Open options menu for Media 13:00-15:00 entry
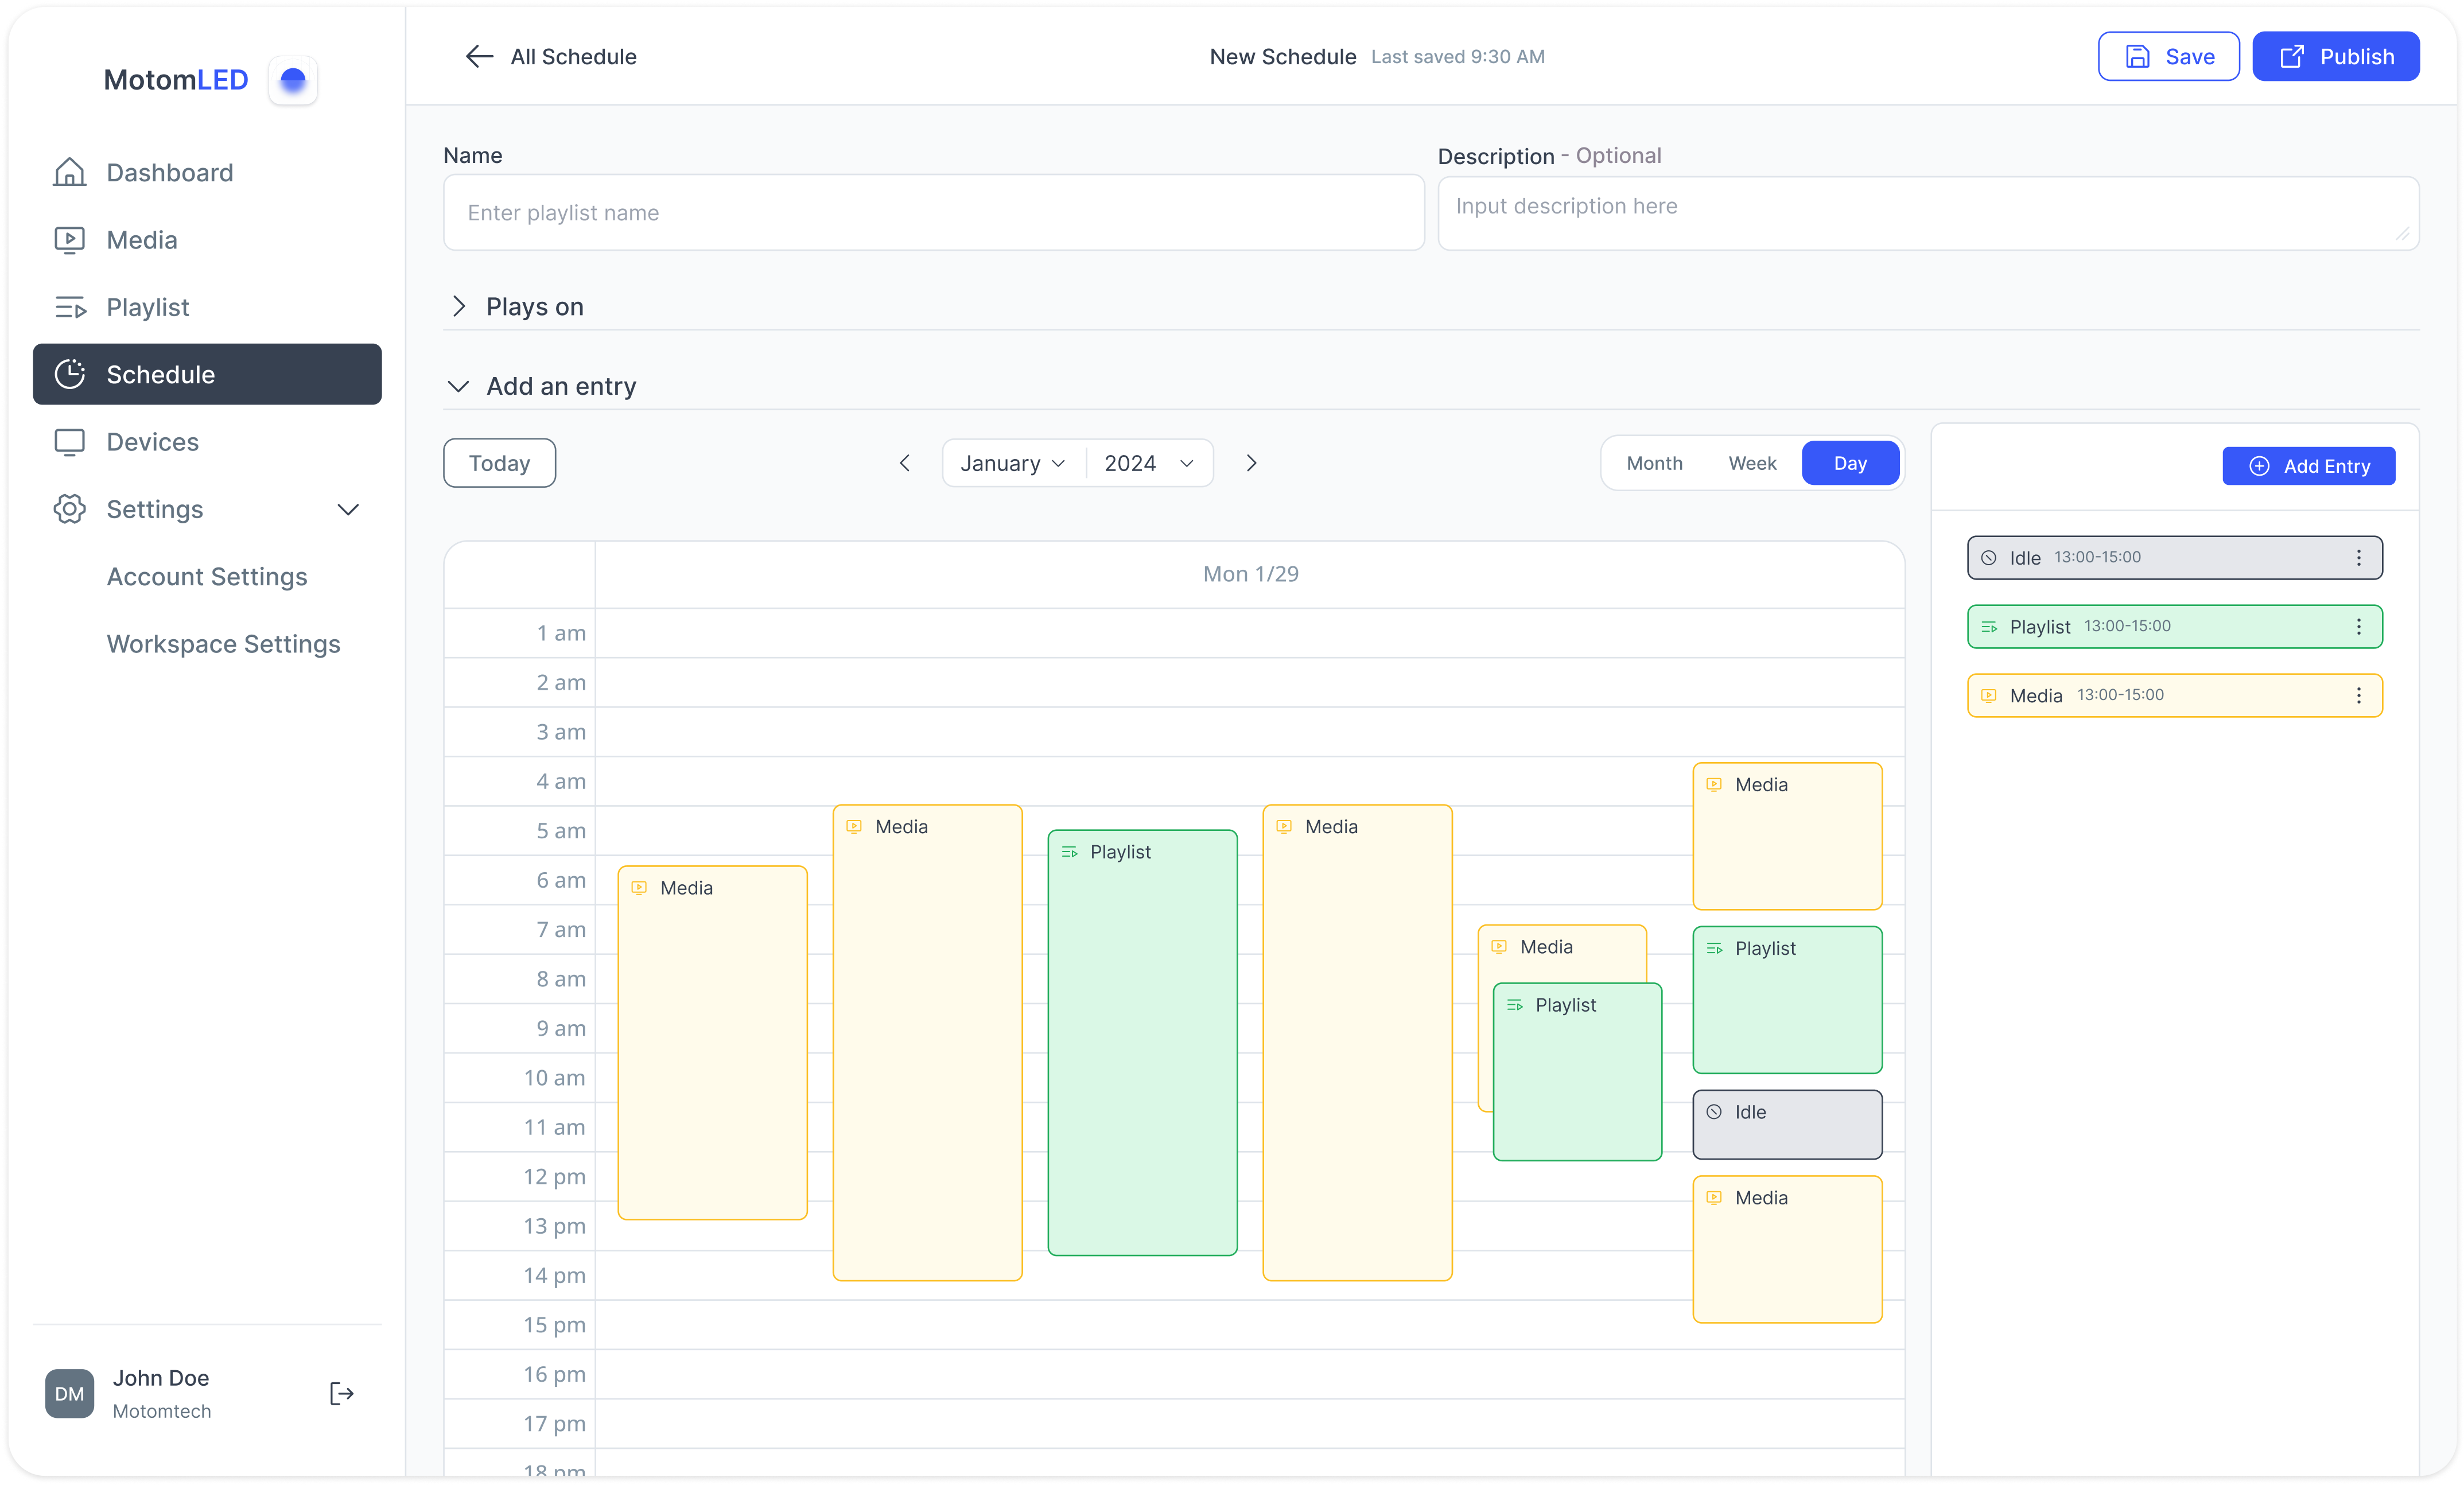The width and height of the screenshot is (2464, 1485). coord(2359,695)
